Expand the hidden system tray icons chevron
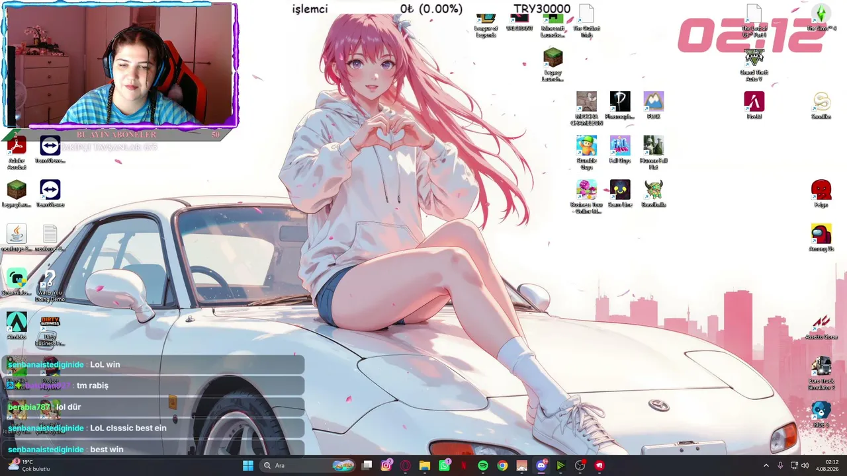The height and width of the screenshot is (476, 847). [766, 465]
